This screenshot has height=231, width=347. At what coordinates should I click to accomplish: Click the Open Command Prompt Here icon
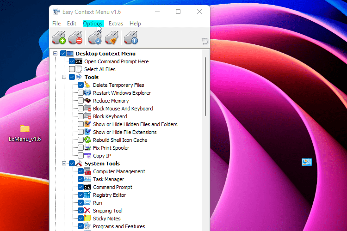[x=79, y=61]
